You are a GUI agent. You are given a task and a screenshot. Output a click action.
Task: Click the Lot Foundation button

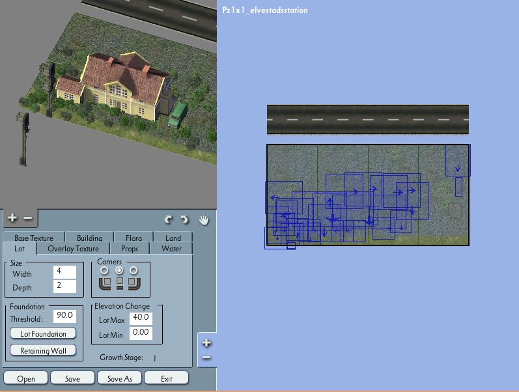(43, 333)
